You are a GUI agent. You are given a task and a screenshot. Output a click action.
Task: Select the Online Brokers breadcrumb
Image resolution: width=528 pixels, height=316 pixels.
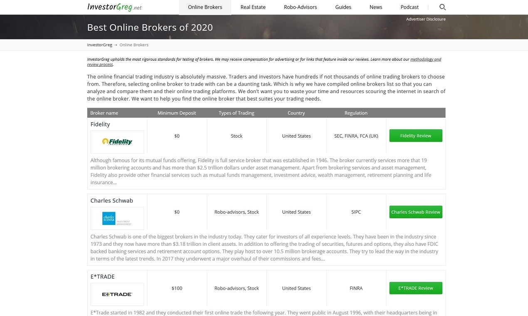pos(134,45)
